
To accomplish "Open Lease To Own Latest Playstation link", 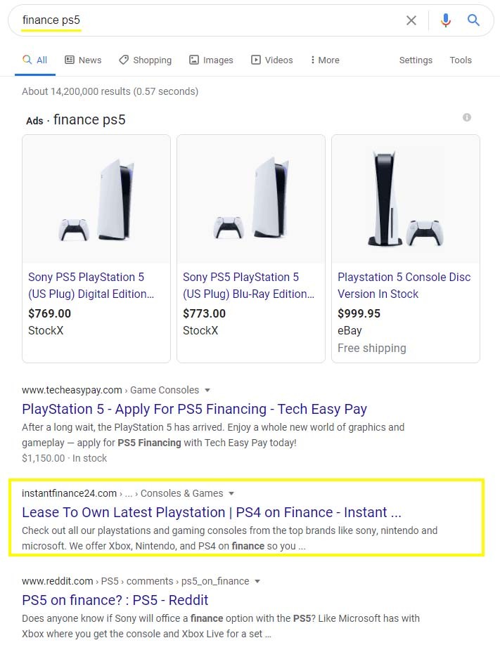I will pyautogui.click(x=211, y=512).
